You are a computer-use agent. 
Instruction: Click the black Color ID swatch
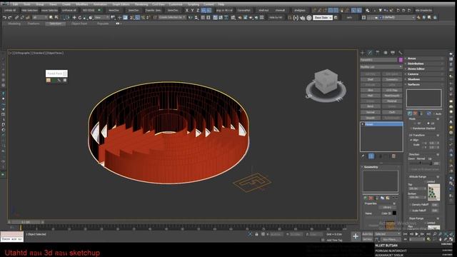pos(394,213)
